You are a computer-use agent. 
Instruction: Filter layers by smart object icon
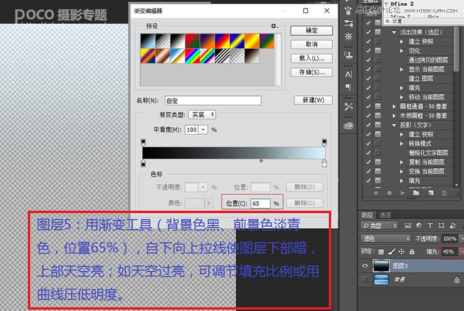pos(452,225)
